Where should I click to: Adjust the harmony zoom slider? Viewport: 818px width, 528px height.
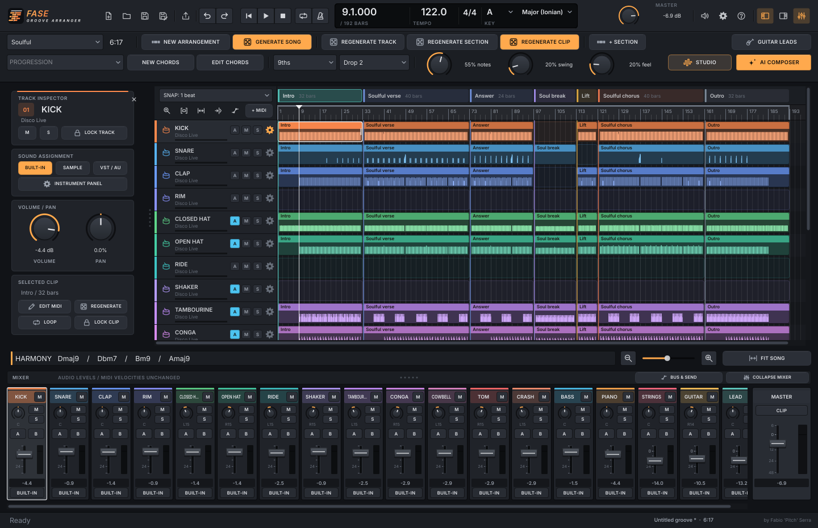point(668,358)
